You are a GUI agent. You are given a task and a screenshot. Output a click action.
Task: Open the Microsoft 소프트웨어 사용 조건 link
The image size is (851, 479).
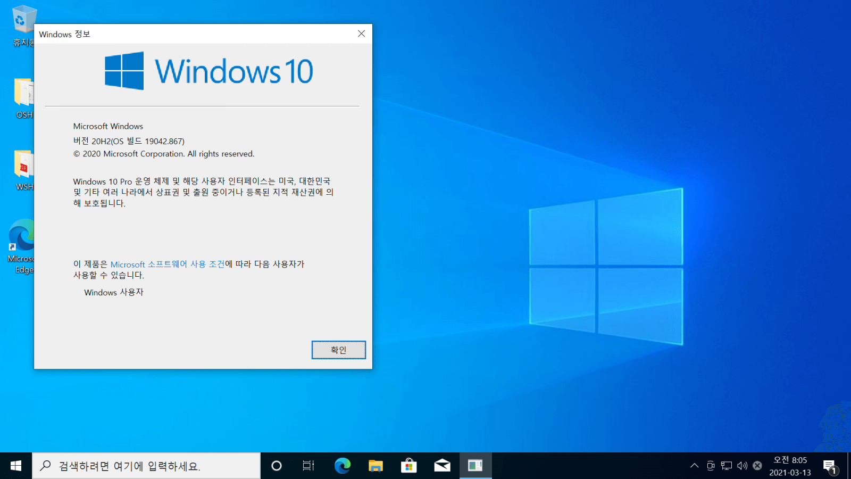tap(168, 264)
